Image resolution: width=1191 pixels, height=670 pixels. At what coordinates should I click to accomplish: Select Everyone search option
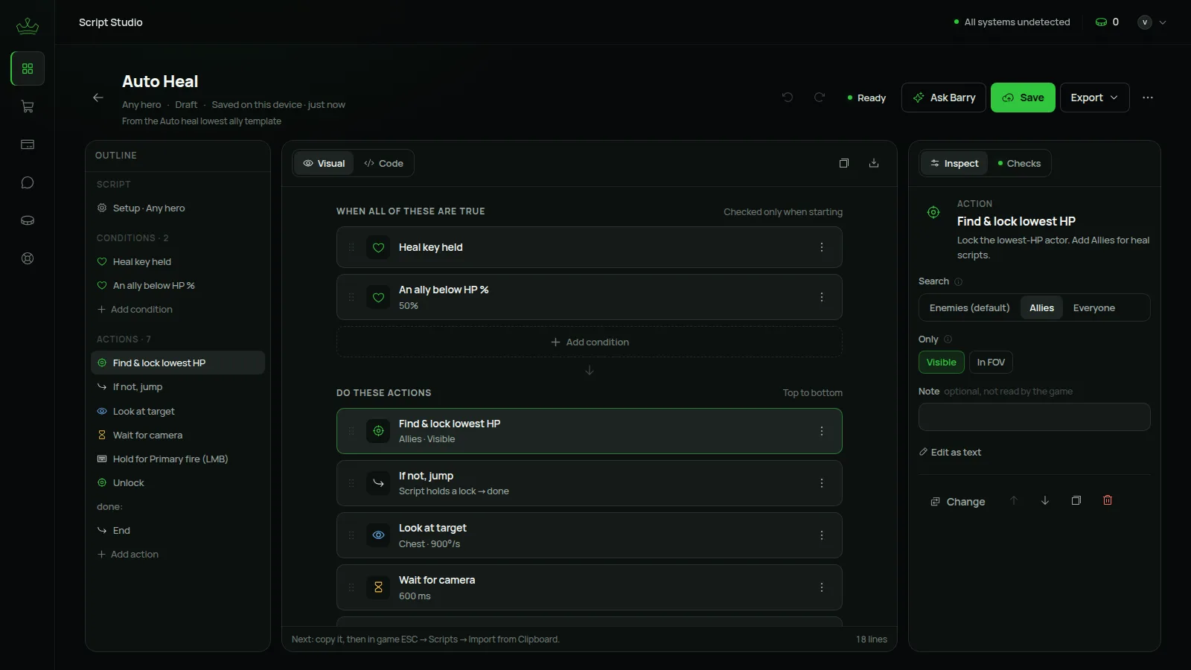[1093, 307]
